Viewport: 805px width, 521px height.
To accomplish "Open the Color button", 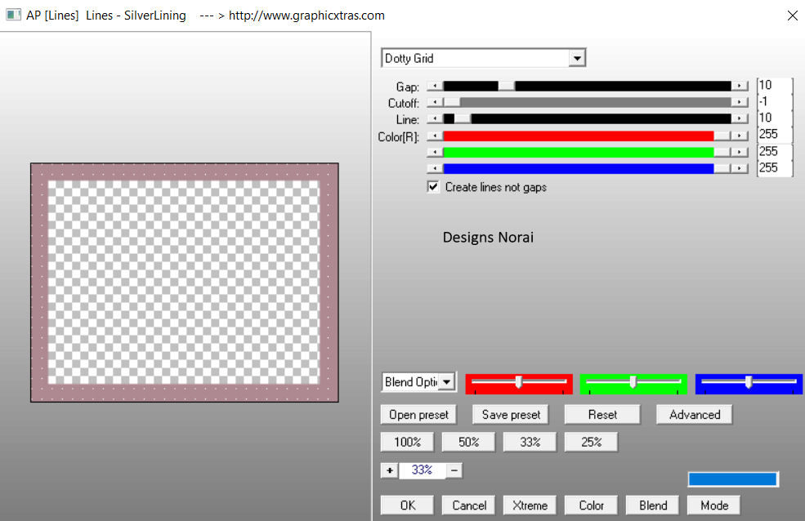I will click(x=591, y=505).
